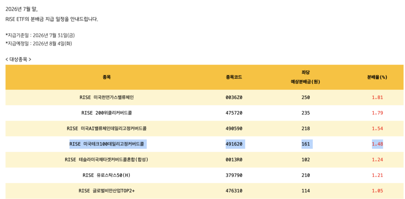Click the '< 대상종목 >' label
405x199 pixels.
(18, 59)
